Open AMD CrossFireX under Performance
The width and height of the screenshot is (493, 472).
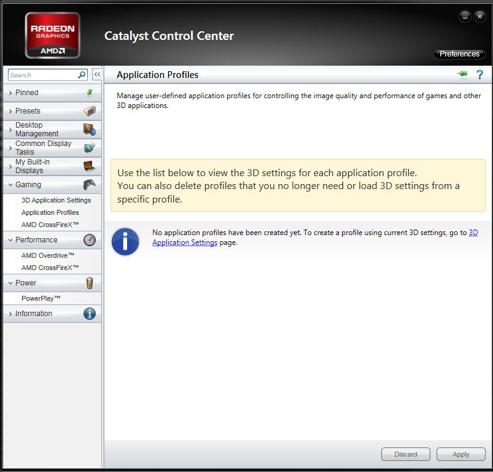click(x=50, y=268)
